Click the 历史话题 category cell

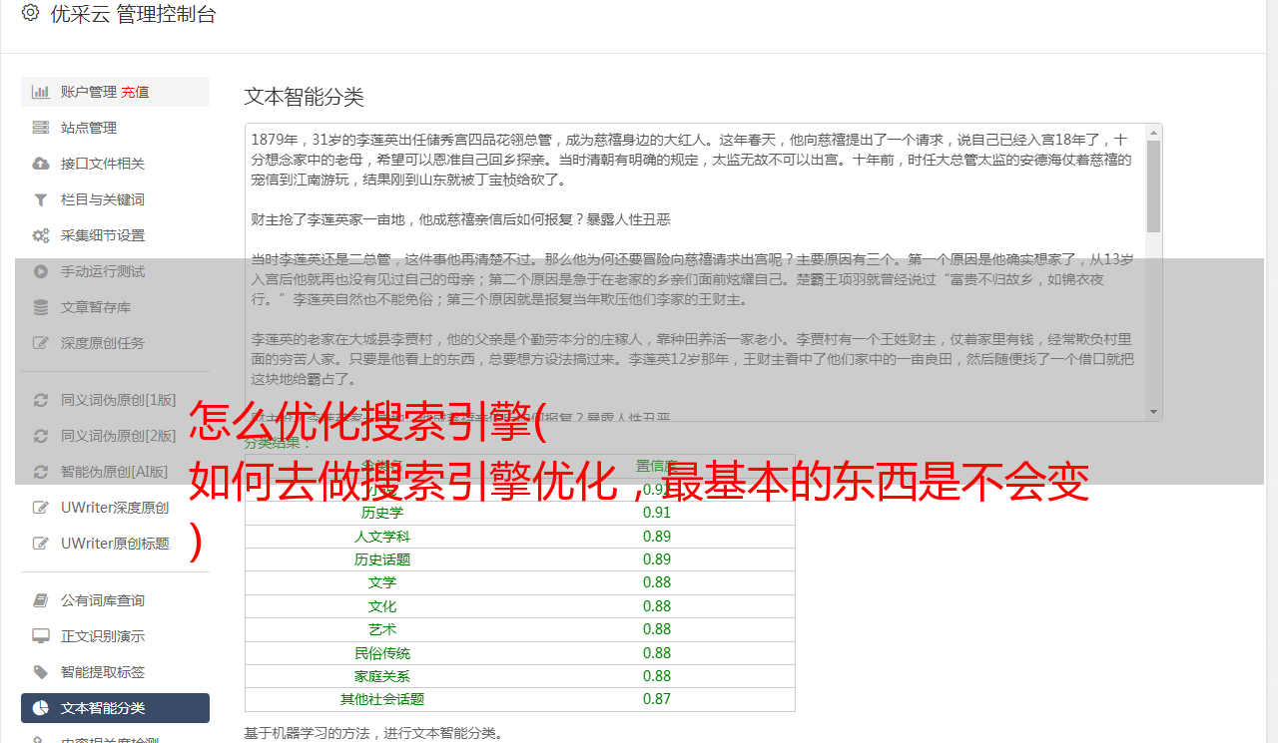(x=382, y=559)
